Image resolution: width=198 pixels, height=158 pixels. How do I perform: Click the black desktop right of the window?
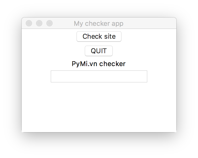(x=187, y=77)
